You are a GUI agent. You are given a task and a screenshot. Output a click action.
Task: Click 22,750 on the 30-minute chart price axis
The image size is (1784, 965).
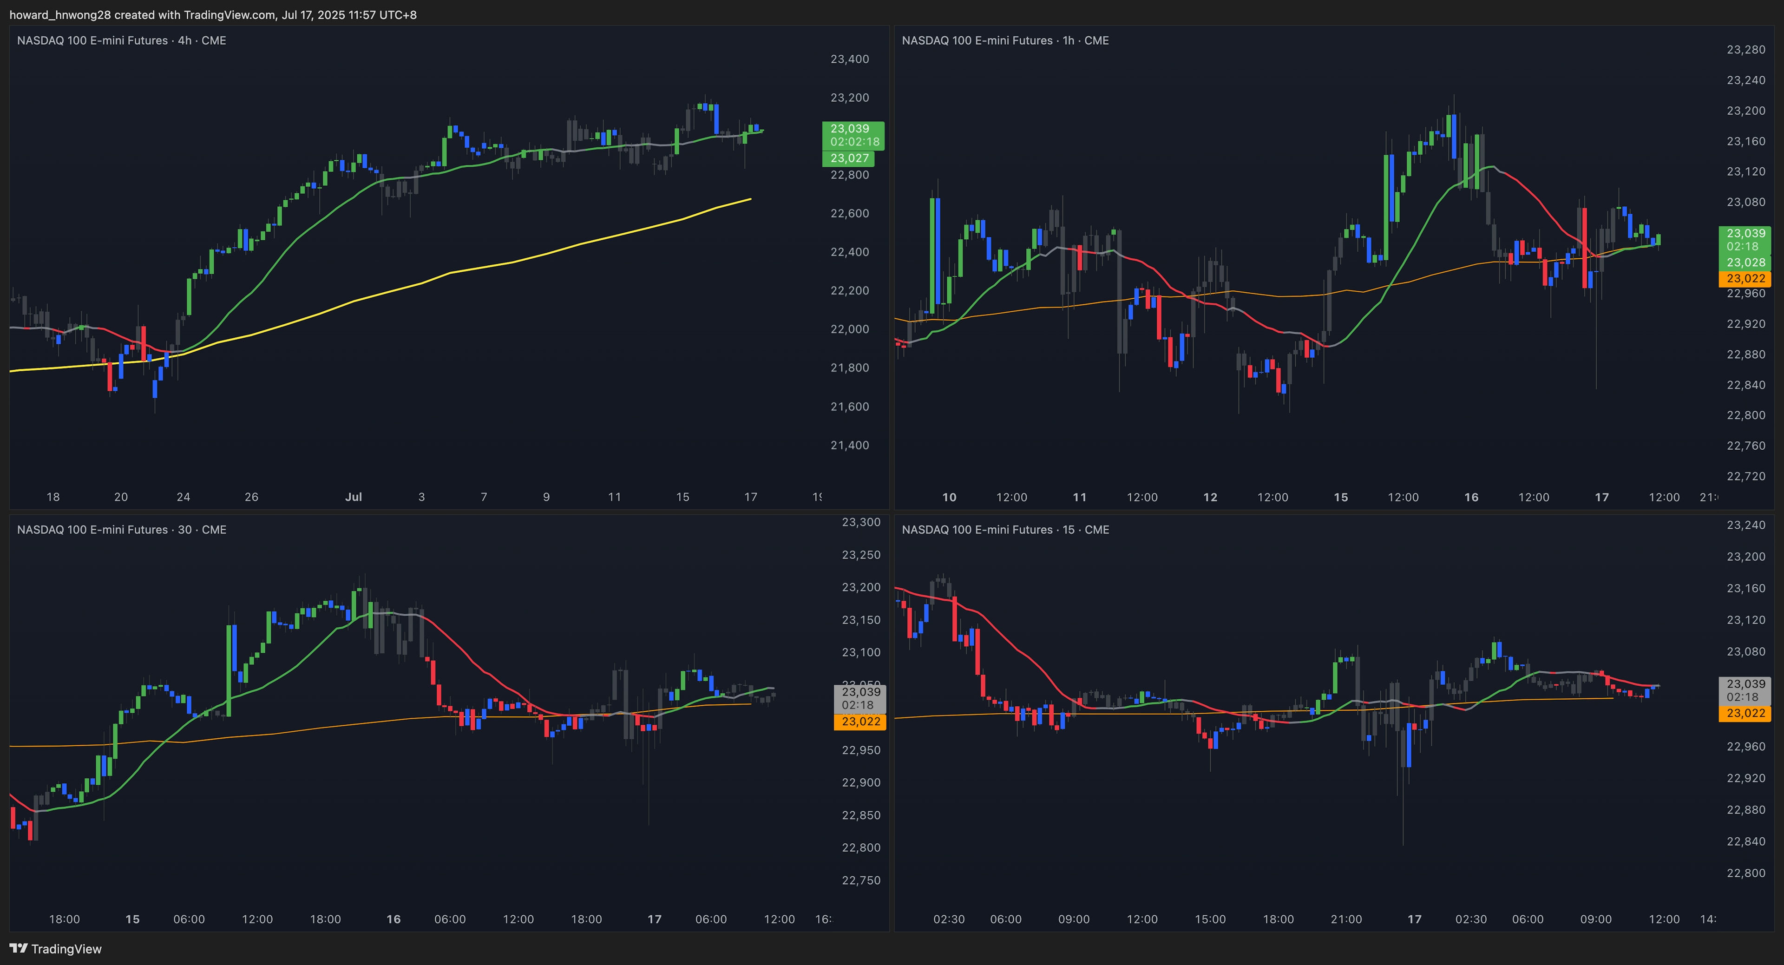coord(861,880)
